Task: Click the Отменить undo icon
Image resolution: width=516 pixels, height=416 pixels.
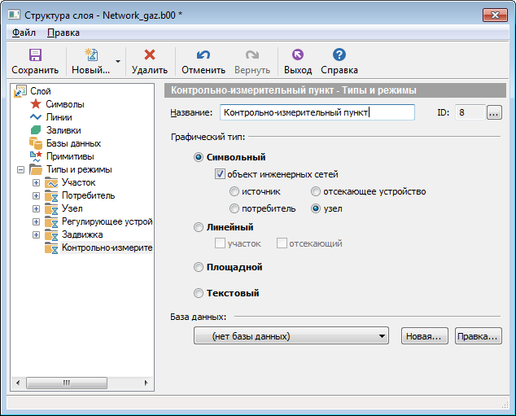Action: coord(203,55)
